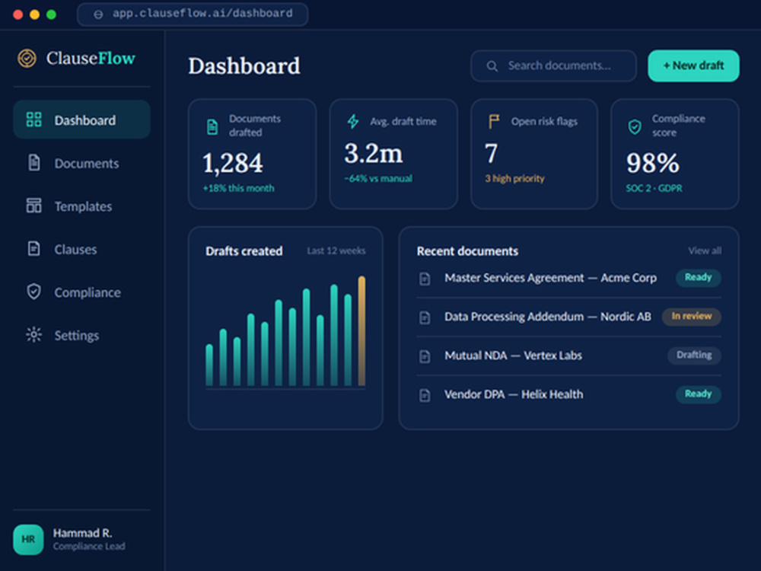Click the app.clauseflow.ai/dashboard address bar
The image size is (761, 571).
[193, 14]
